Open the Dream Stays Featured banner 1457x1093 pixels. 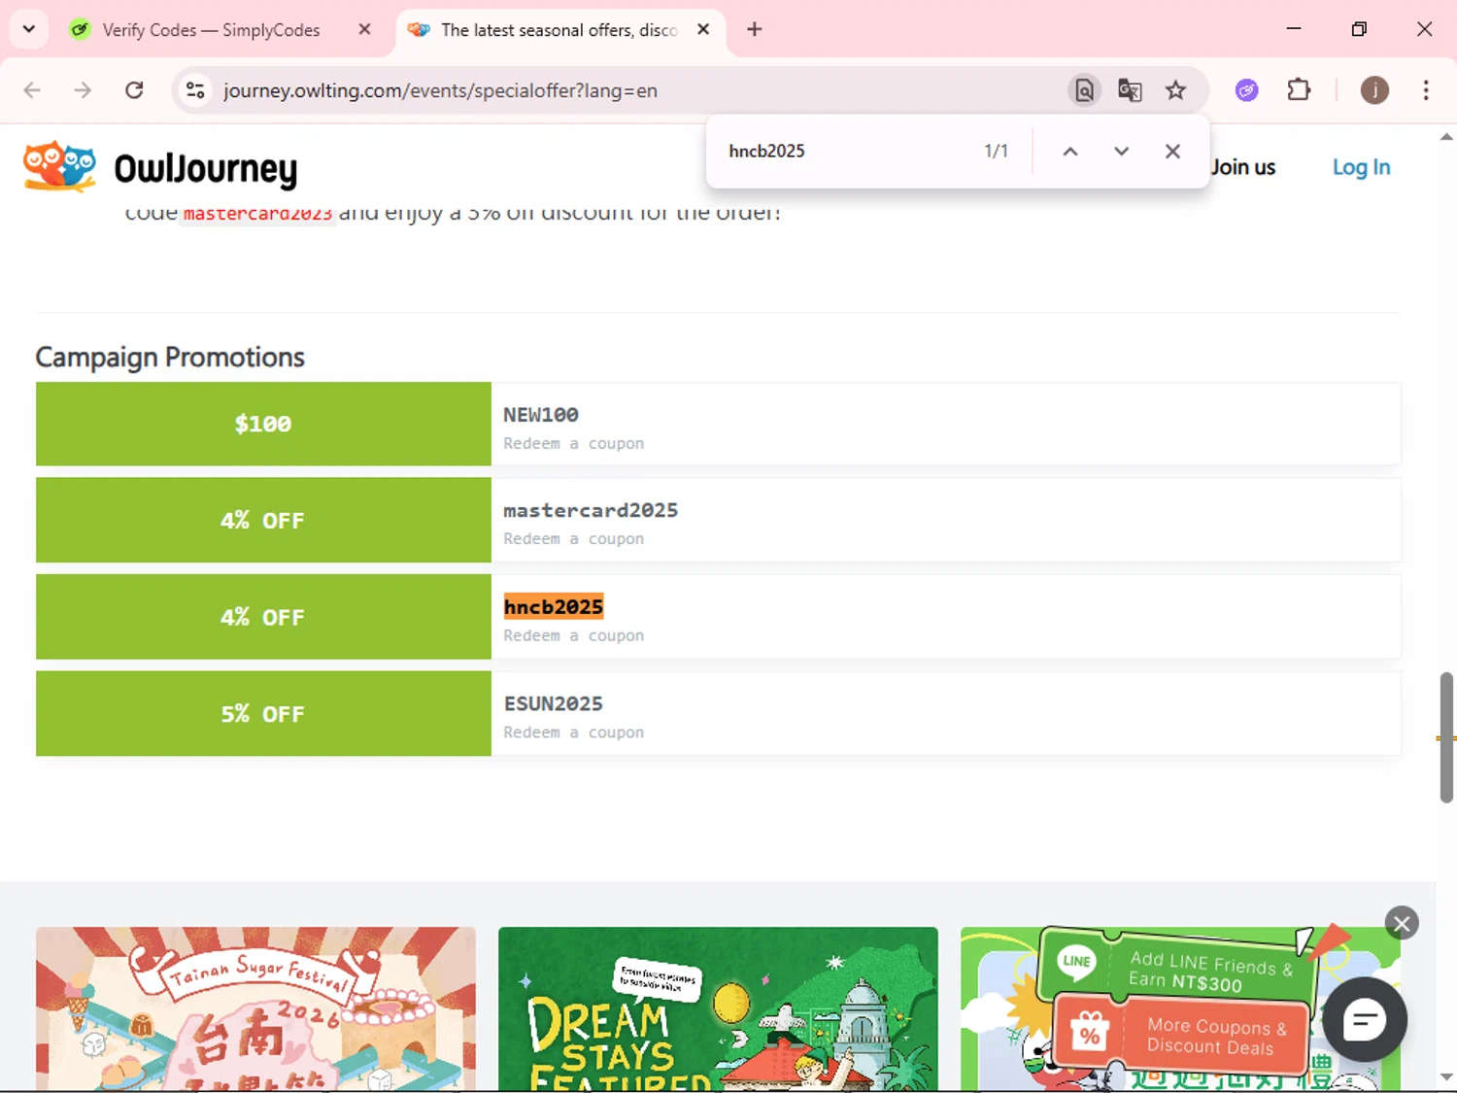718,1008
